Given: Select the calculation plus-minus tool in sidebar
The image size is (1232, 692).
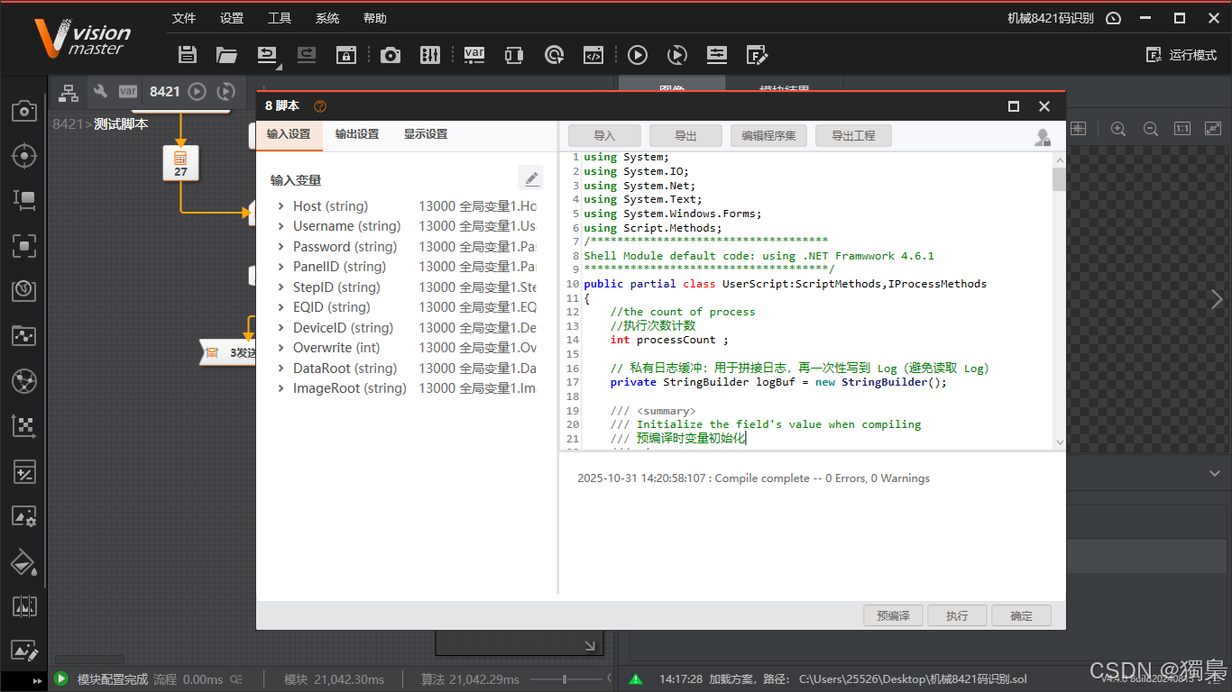Looking at the screenshot, I should (23, 470).
